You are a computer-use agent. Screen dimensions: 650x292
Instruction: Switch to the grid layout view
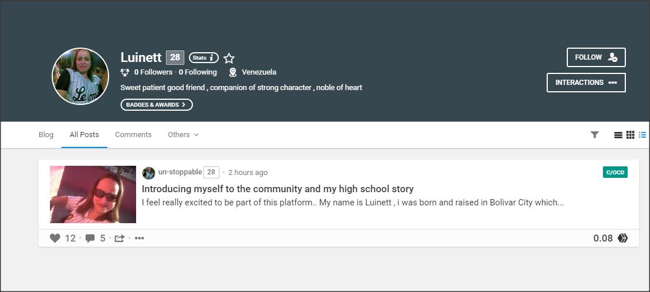point(630,135)
